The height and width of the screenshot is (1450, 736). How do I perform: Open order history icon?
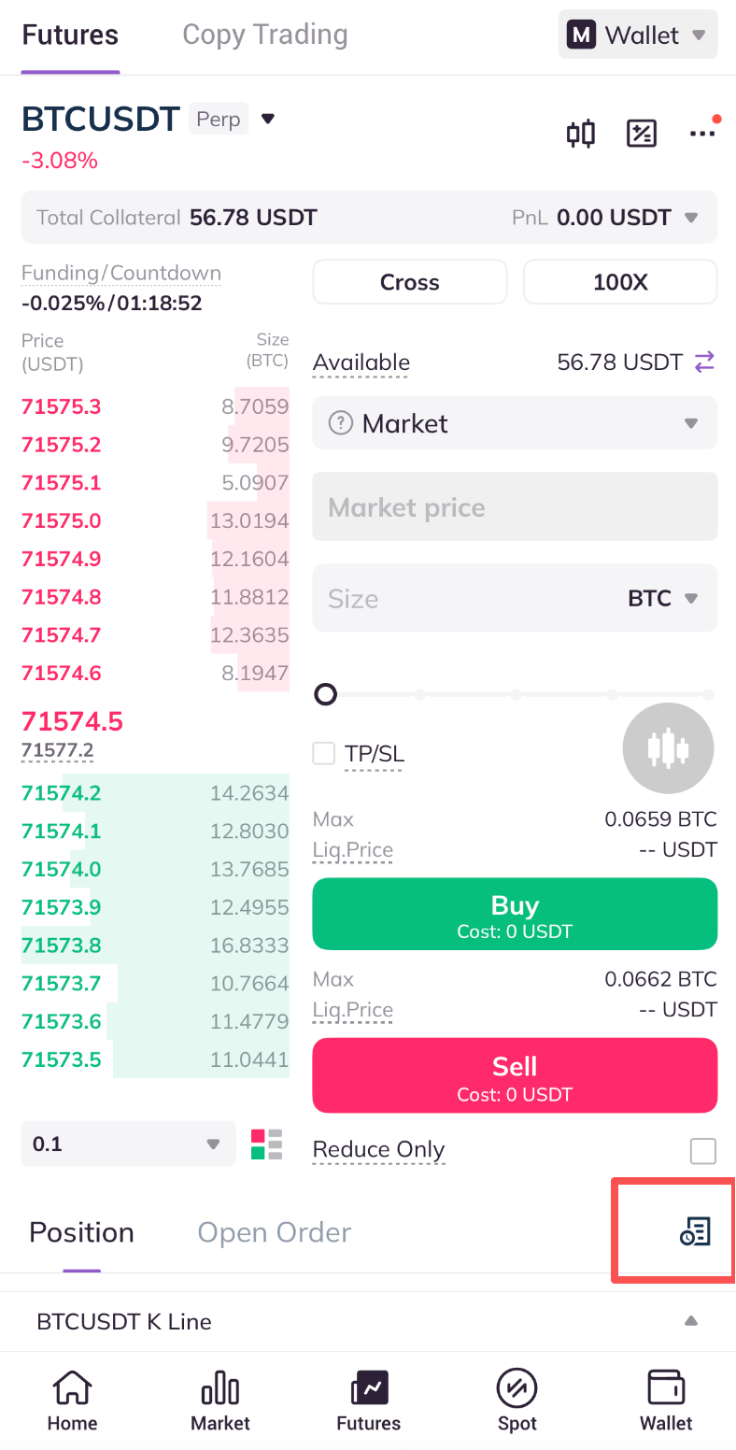pyautogui.click(x=695, y=1232)
